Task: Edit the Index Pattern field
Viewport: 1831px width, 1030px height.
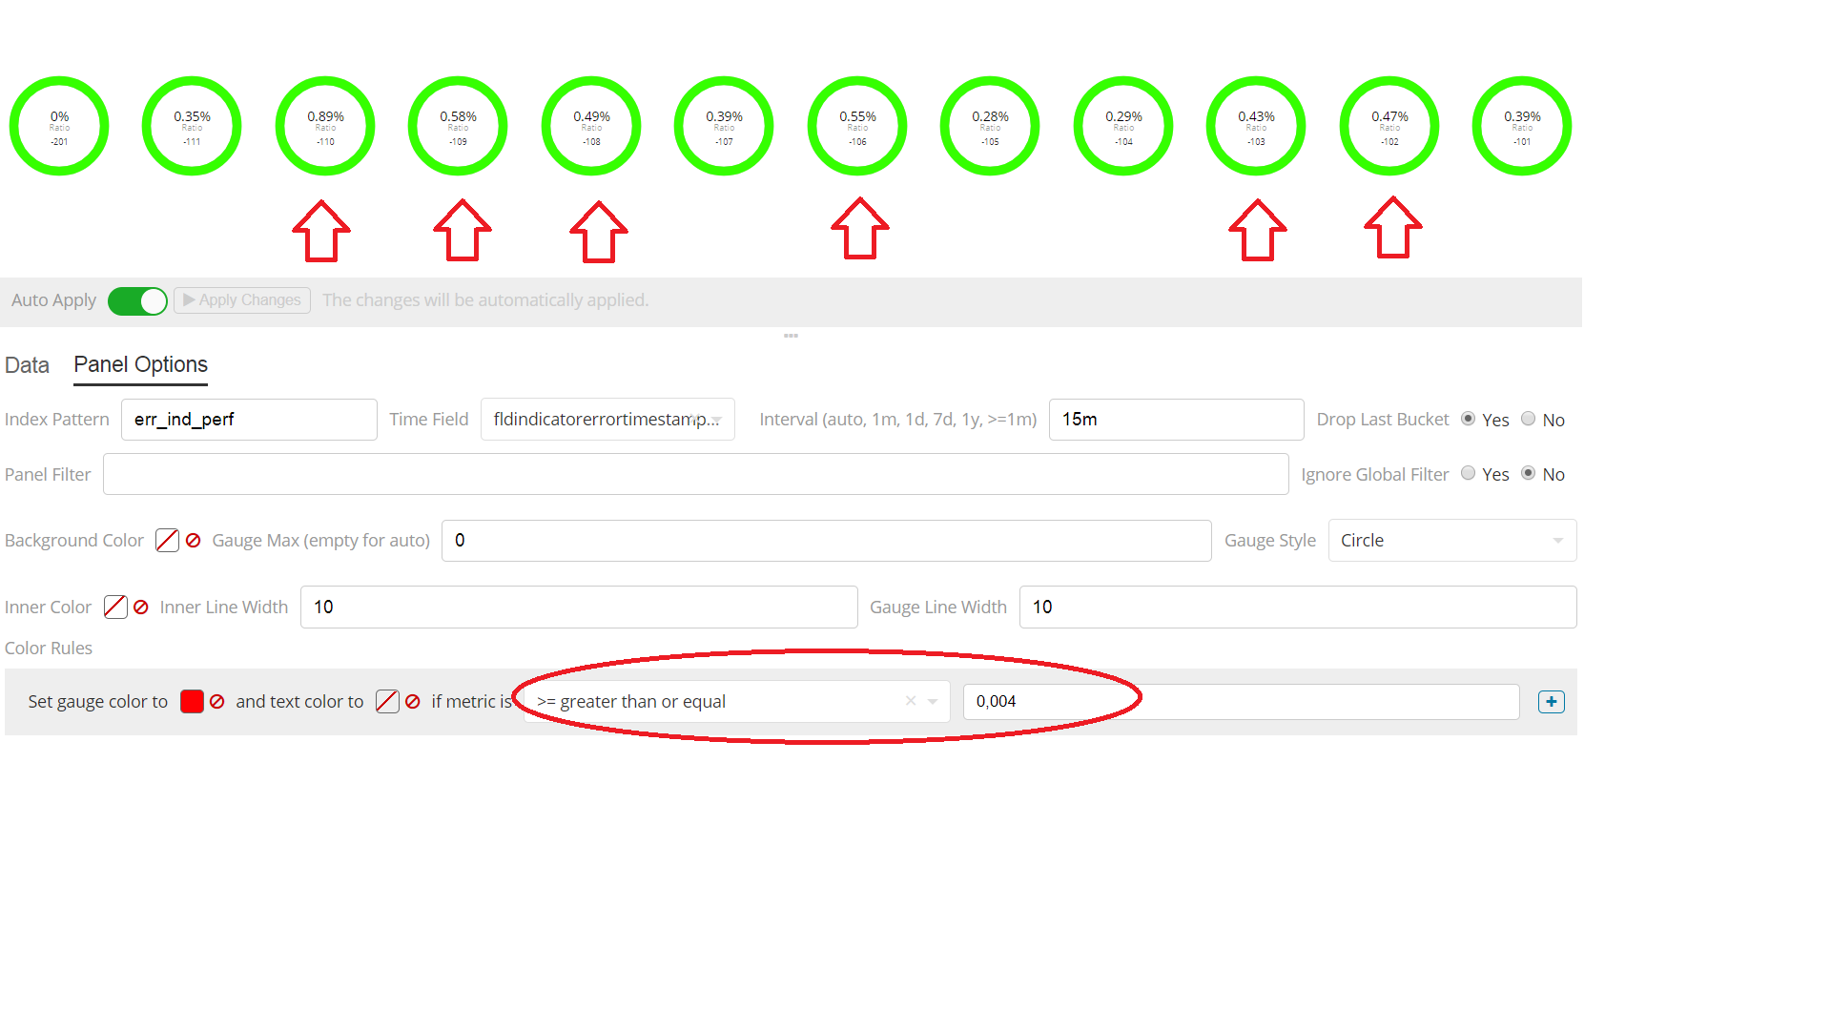Action: coord(249,420)
